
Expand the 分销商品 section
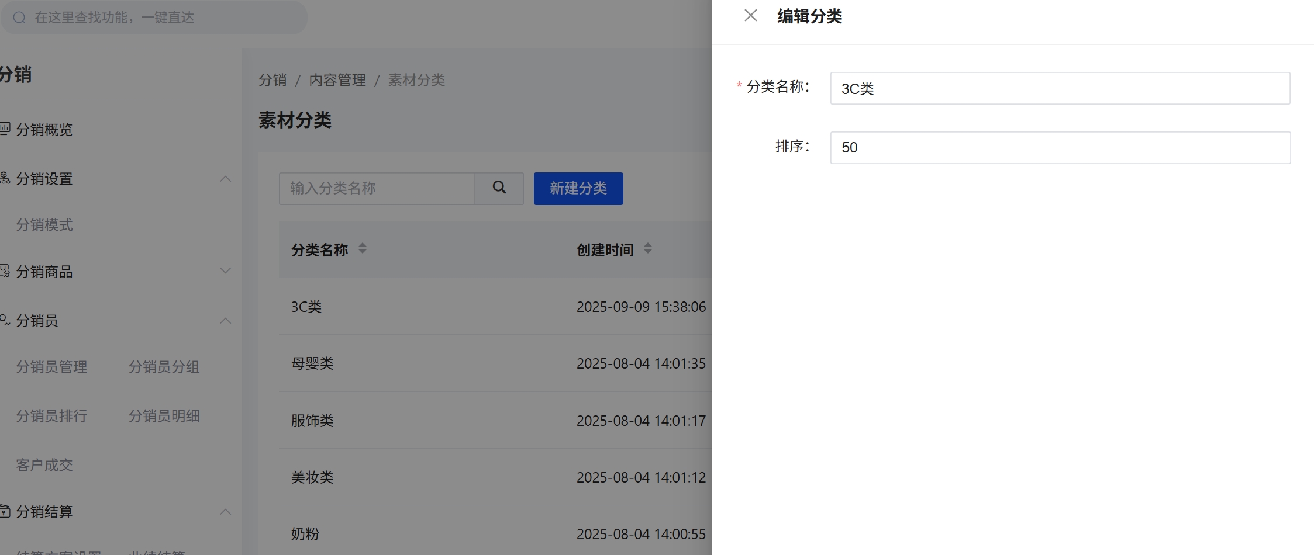point(226,270)
